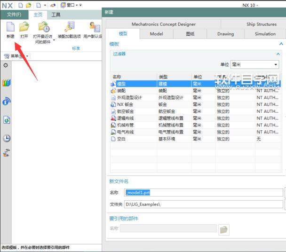Expand the 打开最近访问的部件 dropdown arrow
This screenshot has width=286, height=252.
click(x=54, y=40)
